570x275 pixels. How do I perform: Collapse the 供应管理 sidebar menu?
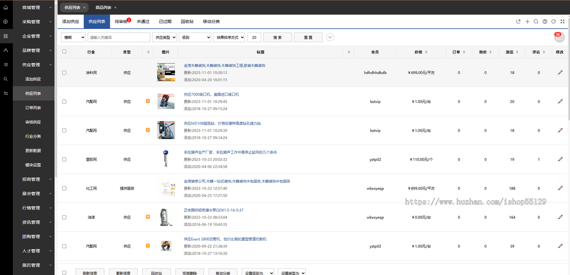pos(34,65)
